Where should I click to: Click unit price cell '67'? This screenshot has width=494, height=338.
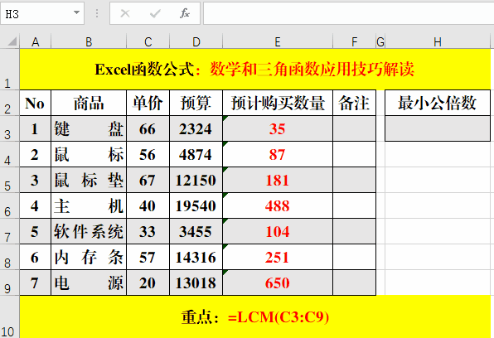(148, 180)
